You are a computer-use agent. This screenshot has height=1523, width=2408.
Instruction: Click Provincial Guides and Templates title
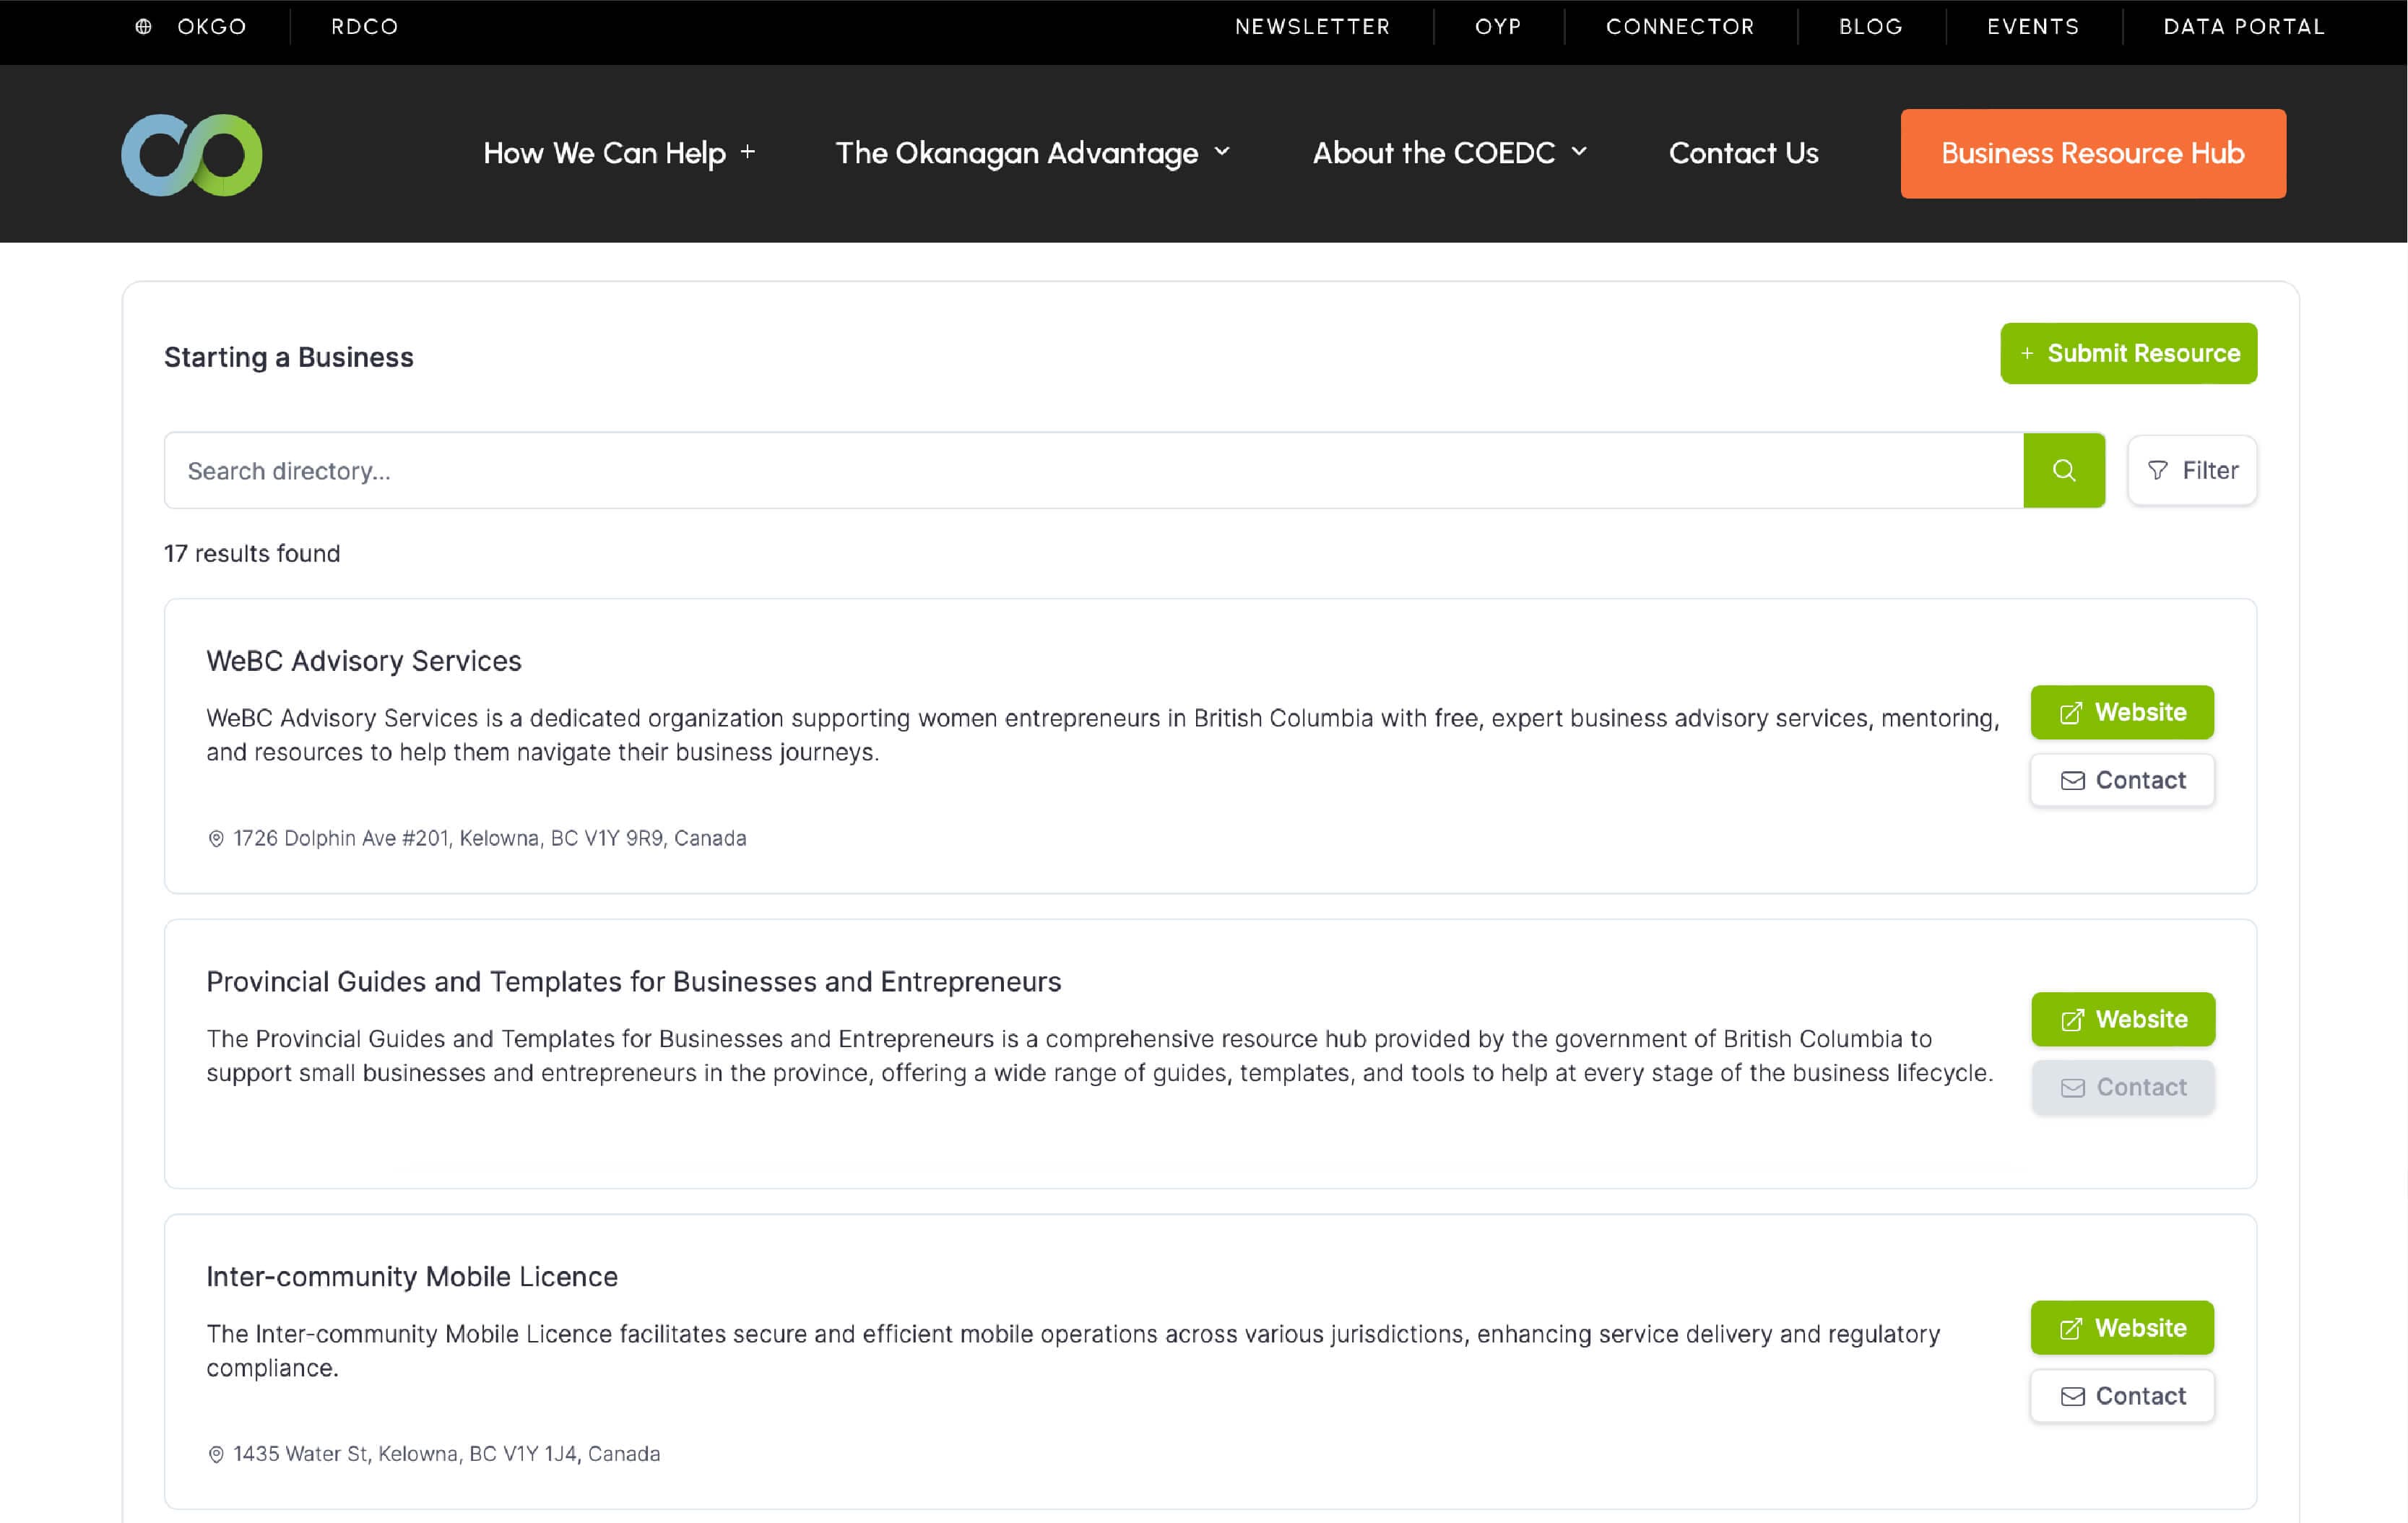[x=633, y=982]
